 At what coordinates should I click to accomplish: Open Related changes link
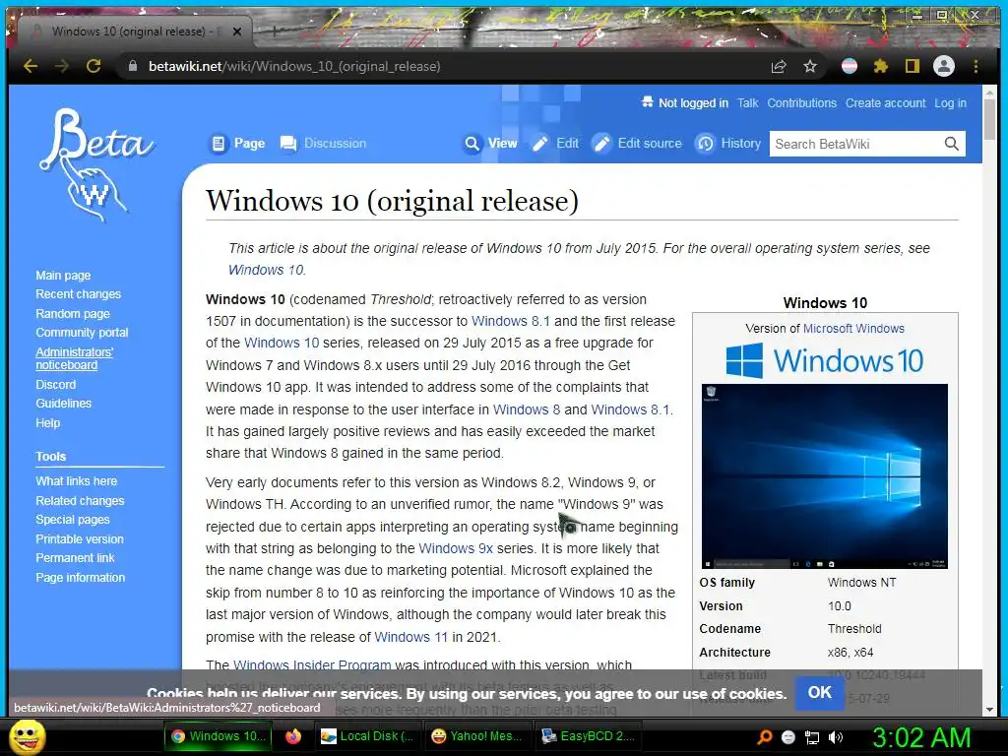[x=80, y=501]
